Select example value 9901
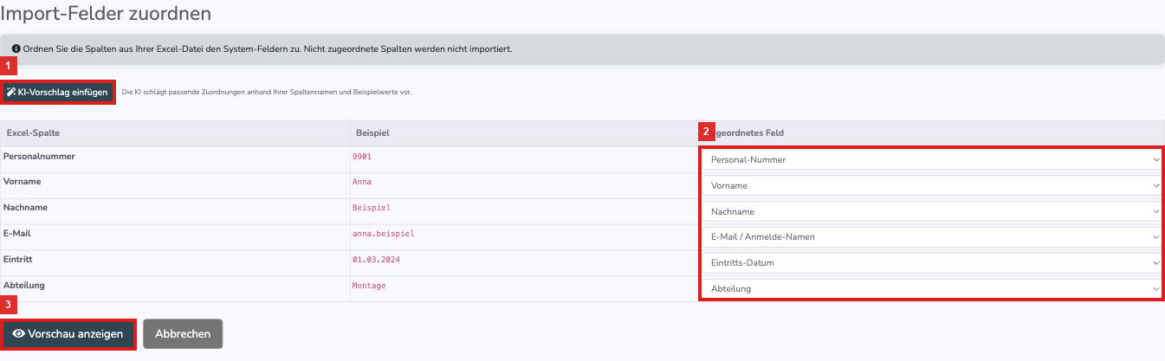The image size is (1165, 361). 362,157
